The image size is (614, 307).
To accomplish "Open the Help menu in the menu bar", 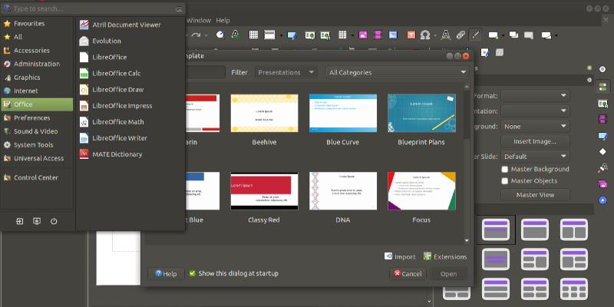I will (223, 19).
